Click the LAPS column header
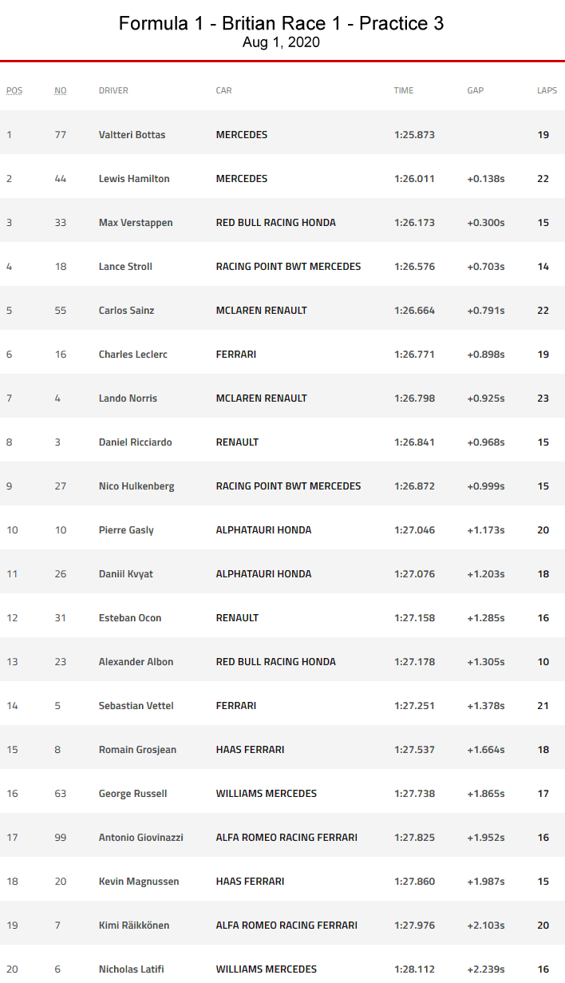 (547, 90)
